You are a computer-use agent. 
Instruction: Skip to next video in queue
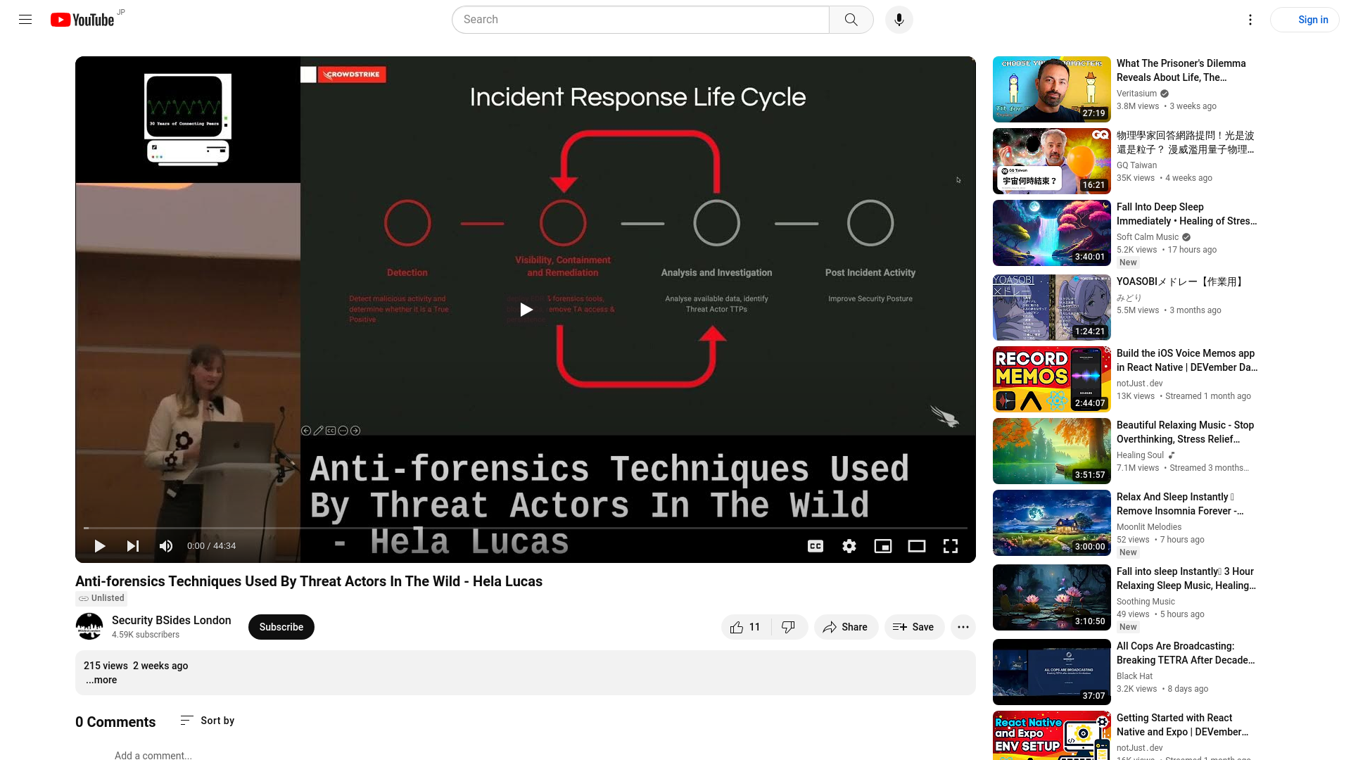[133, 545]
